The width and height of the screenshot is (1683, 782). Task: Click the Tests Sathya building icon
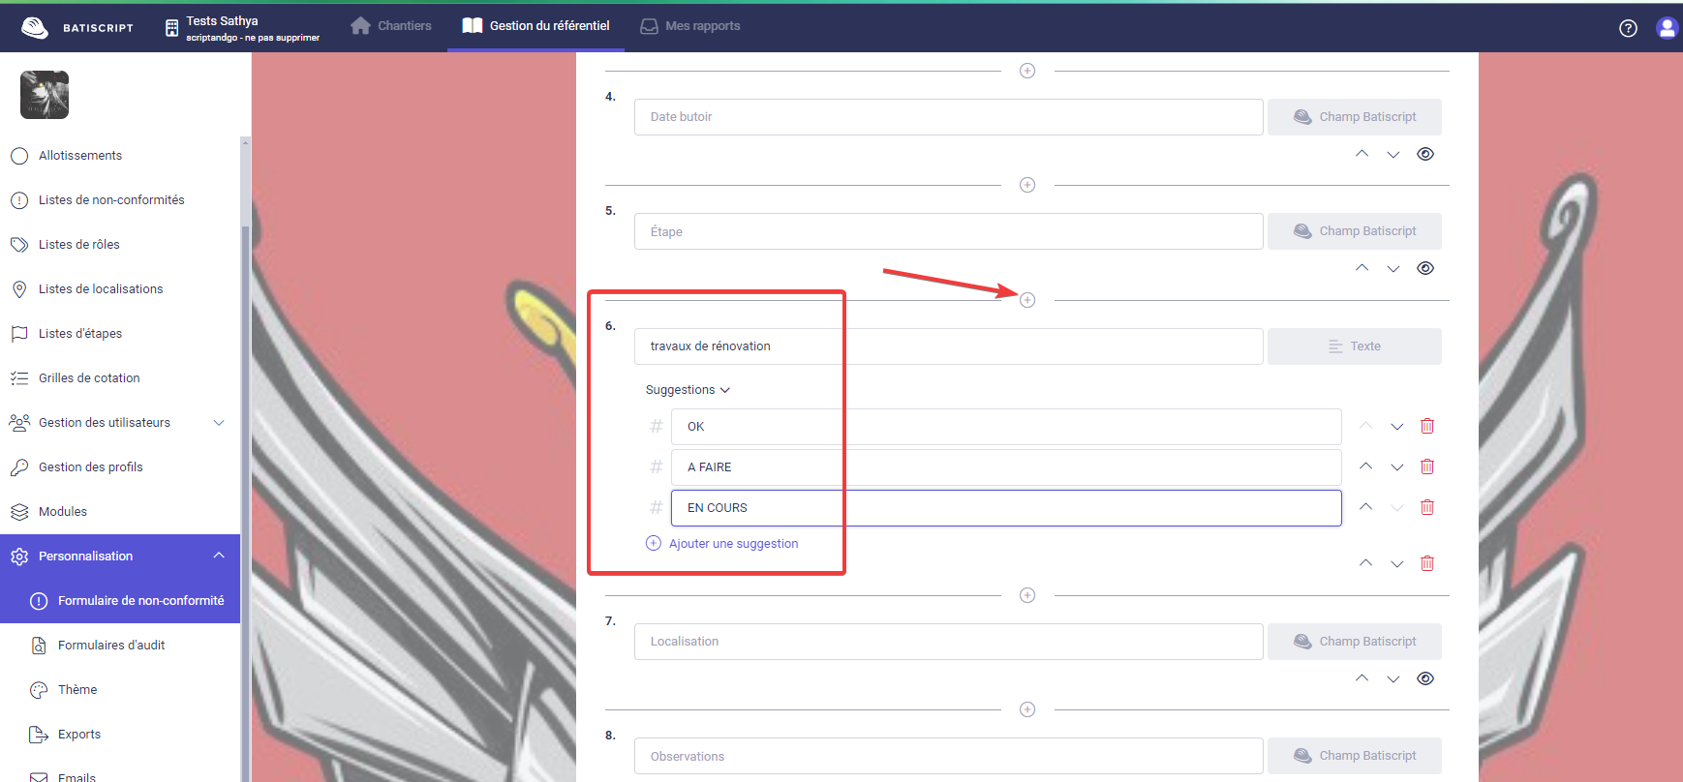tap(171, 28)
